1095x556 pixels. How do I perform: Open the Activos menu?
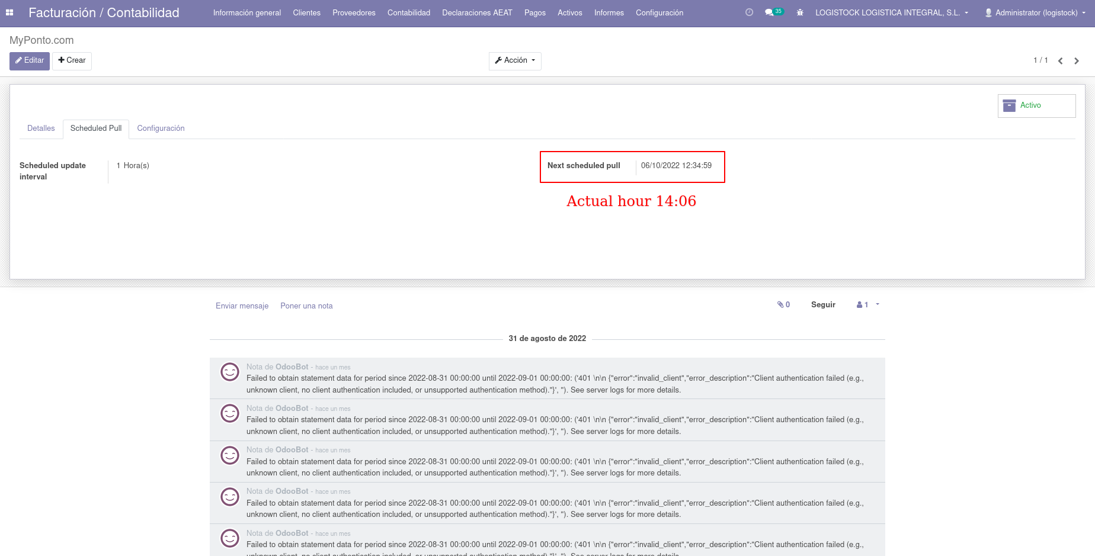point(569,12)
